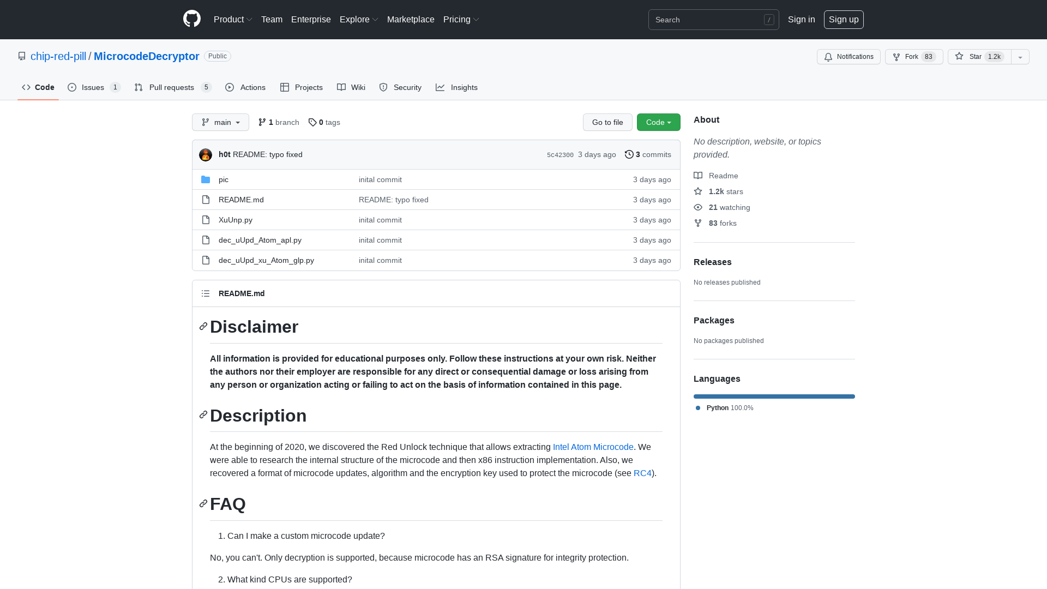Click the Python language bar
Screen dimensions: 1047x589
click(774, 396)
